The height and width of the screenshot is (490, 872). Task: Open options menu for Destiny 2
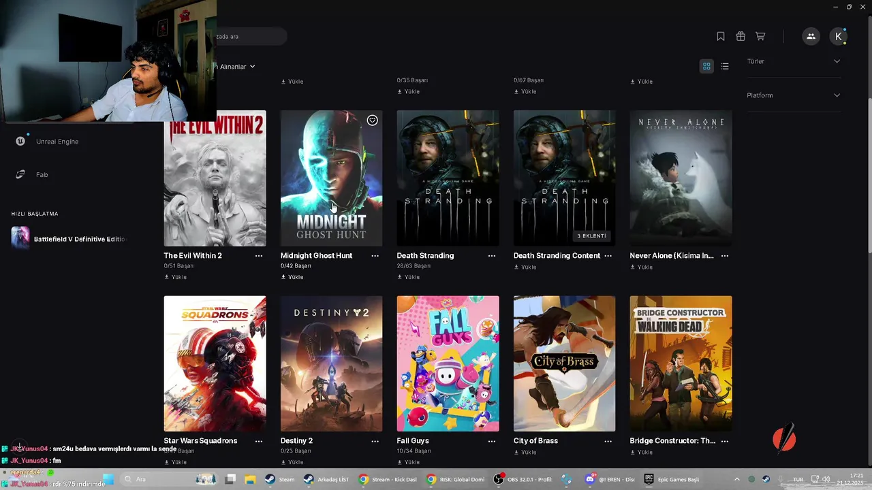point(375,441)
